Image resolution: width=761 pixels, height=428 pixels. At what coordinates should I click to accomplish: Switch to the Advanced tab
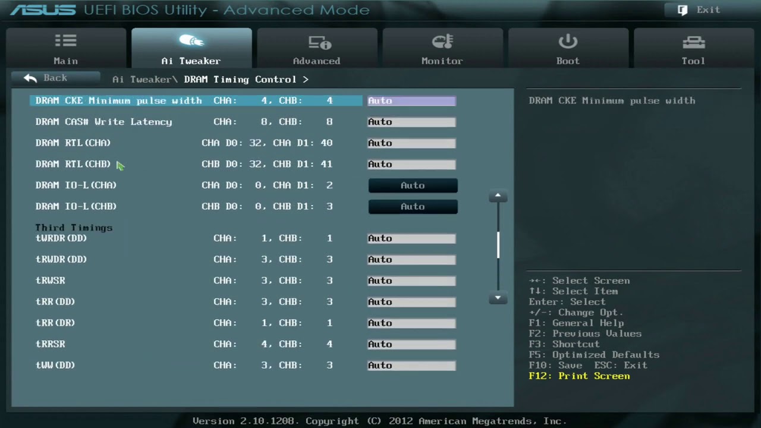(x=317, y=48)
